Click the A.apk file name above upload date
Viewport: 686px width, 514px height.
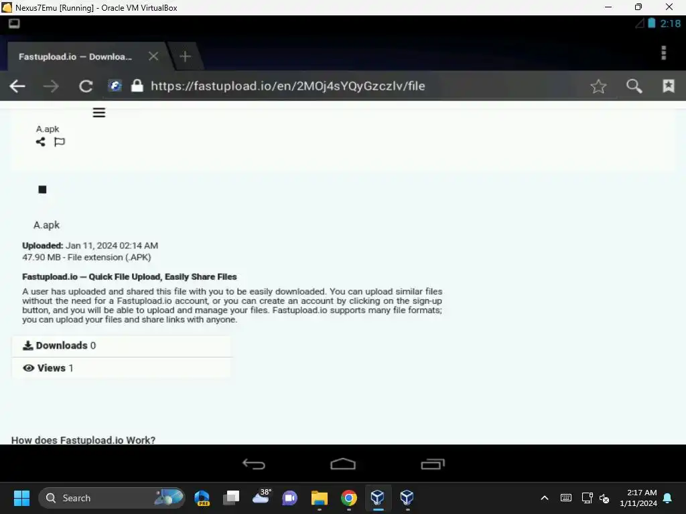[x=46, y=225]
